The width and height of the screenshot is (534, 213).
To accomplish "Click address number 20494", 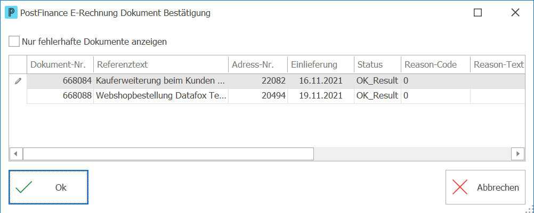I will [258, 96].
